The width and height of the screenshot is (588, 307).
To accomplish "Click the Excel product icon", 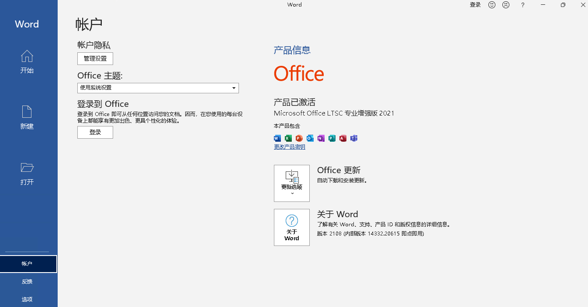I will pyautogui.click(x=288, y=138).
